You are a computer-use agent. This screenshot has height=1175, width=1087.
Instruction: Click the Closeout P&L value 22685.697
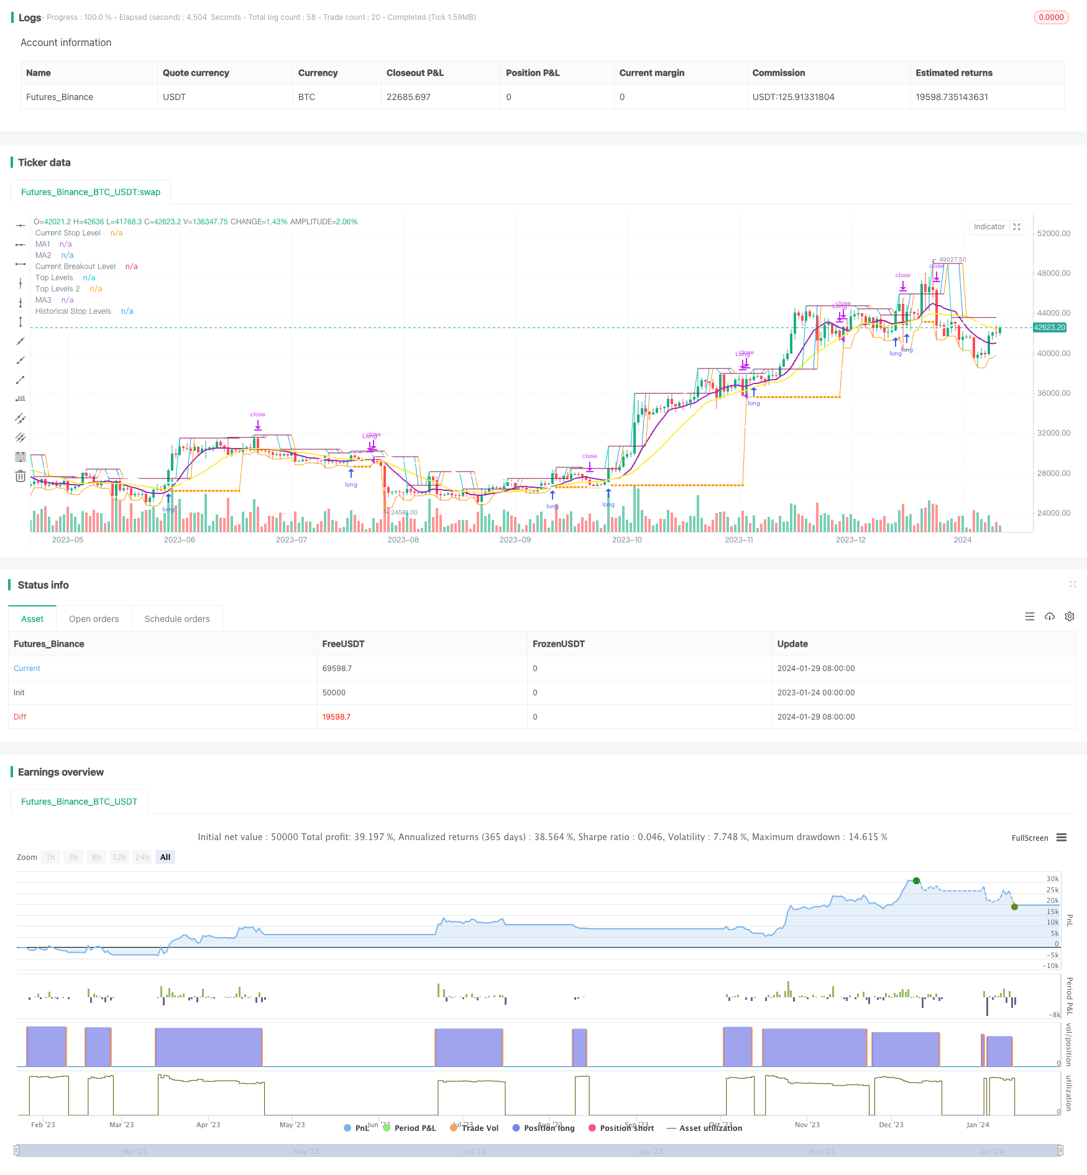[408, 97]
